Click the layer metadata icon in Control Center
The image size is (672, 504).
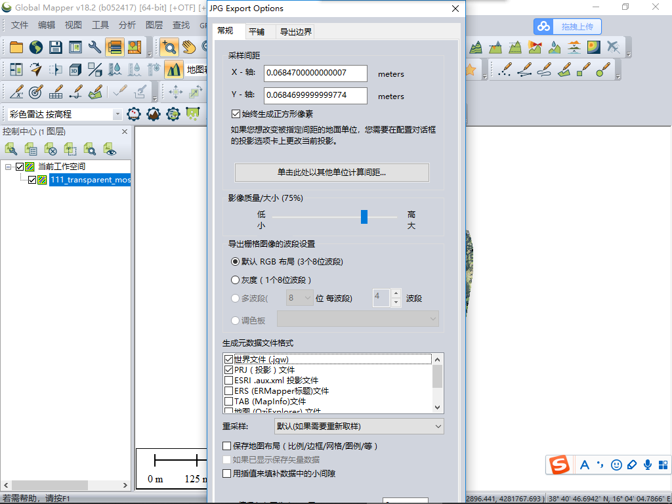coord(30,149)
